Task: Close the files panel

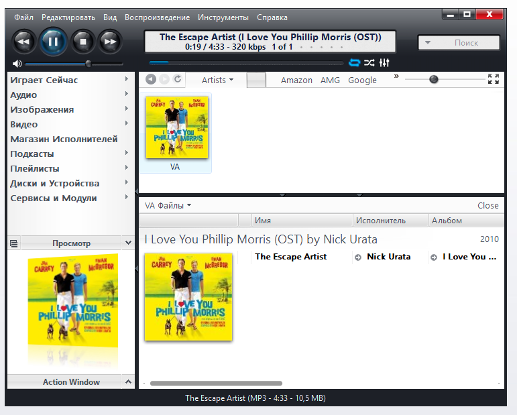Action: 487,205
